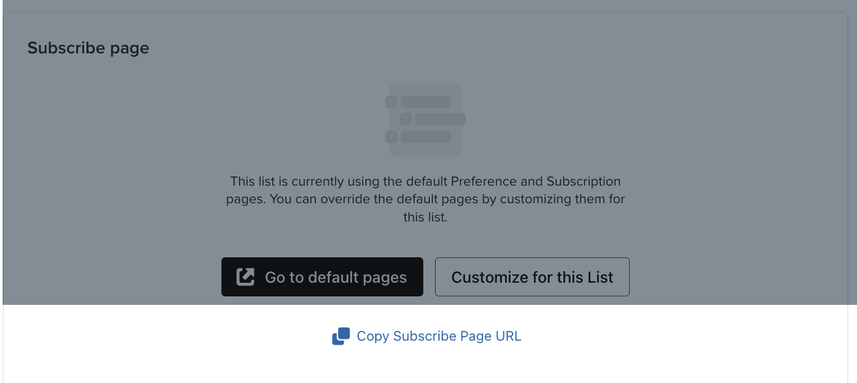Click the Subscribe page heading
This screenshot has width=857, height=383.
pos(88,48)
